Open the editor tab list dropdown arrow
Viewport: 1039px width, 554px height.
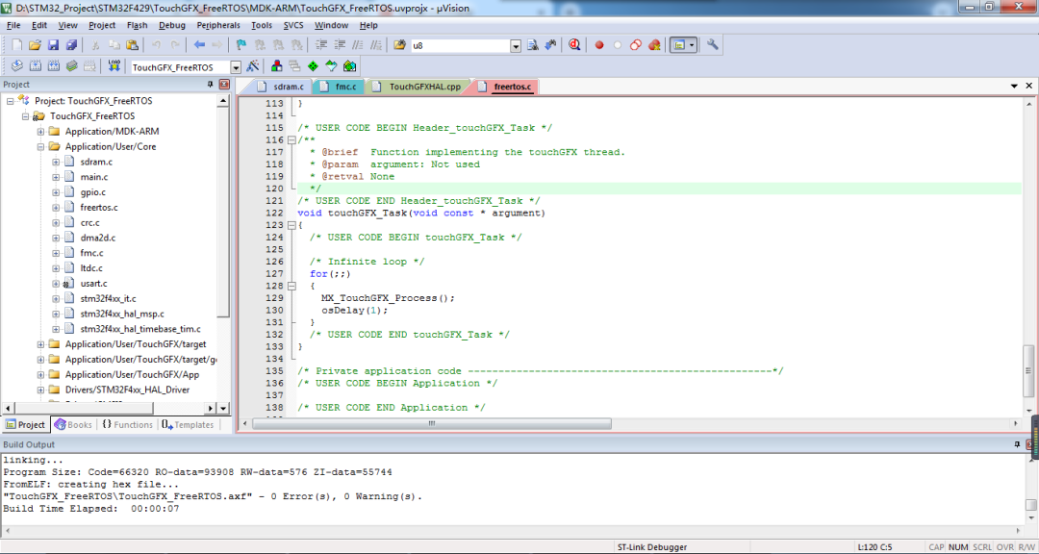(1014, 87)
